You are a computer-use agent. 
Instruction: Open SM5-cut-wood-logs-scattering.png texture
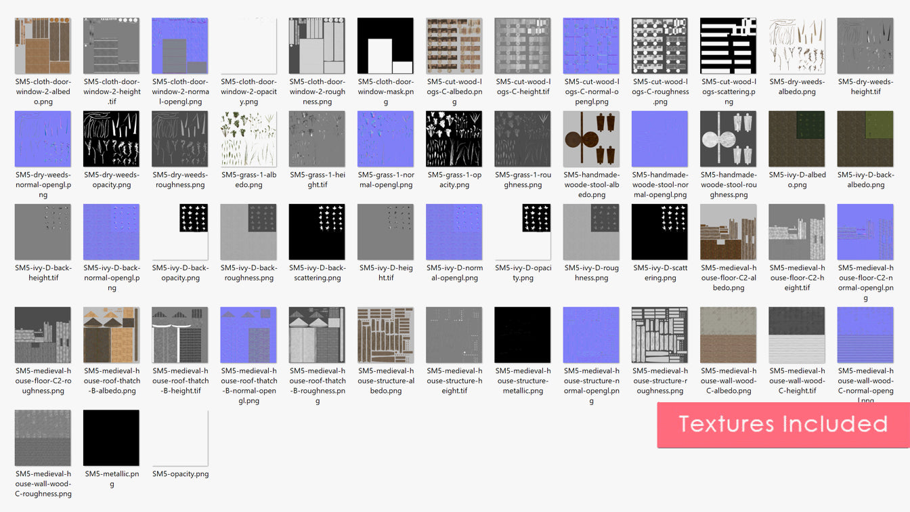pos(728,46)
